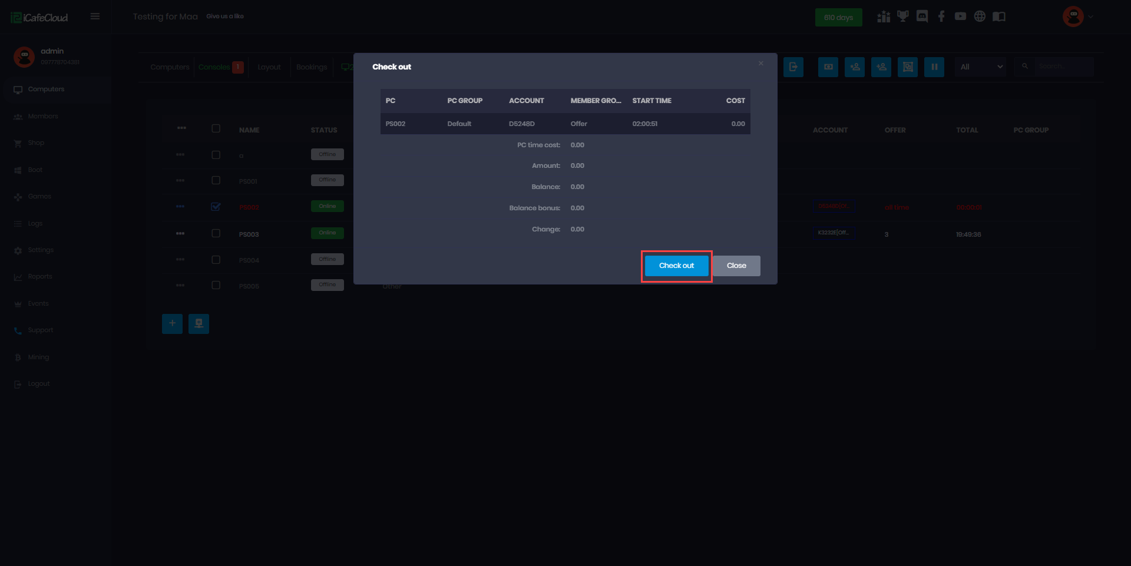Click the add member with star icon
Screen dimensions: 1131x566
click(855, 67)
